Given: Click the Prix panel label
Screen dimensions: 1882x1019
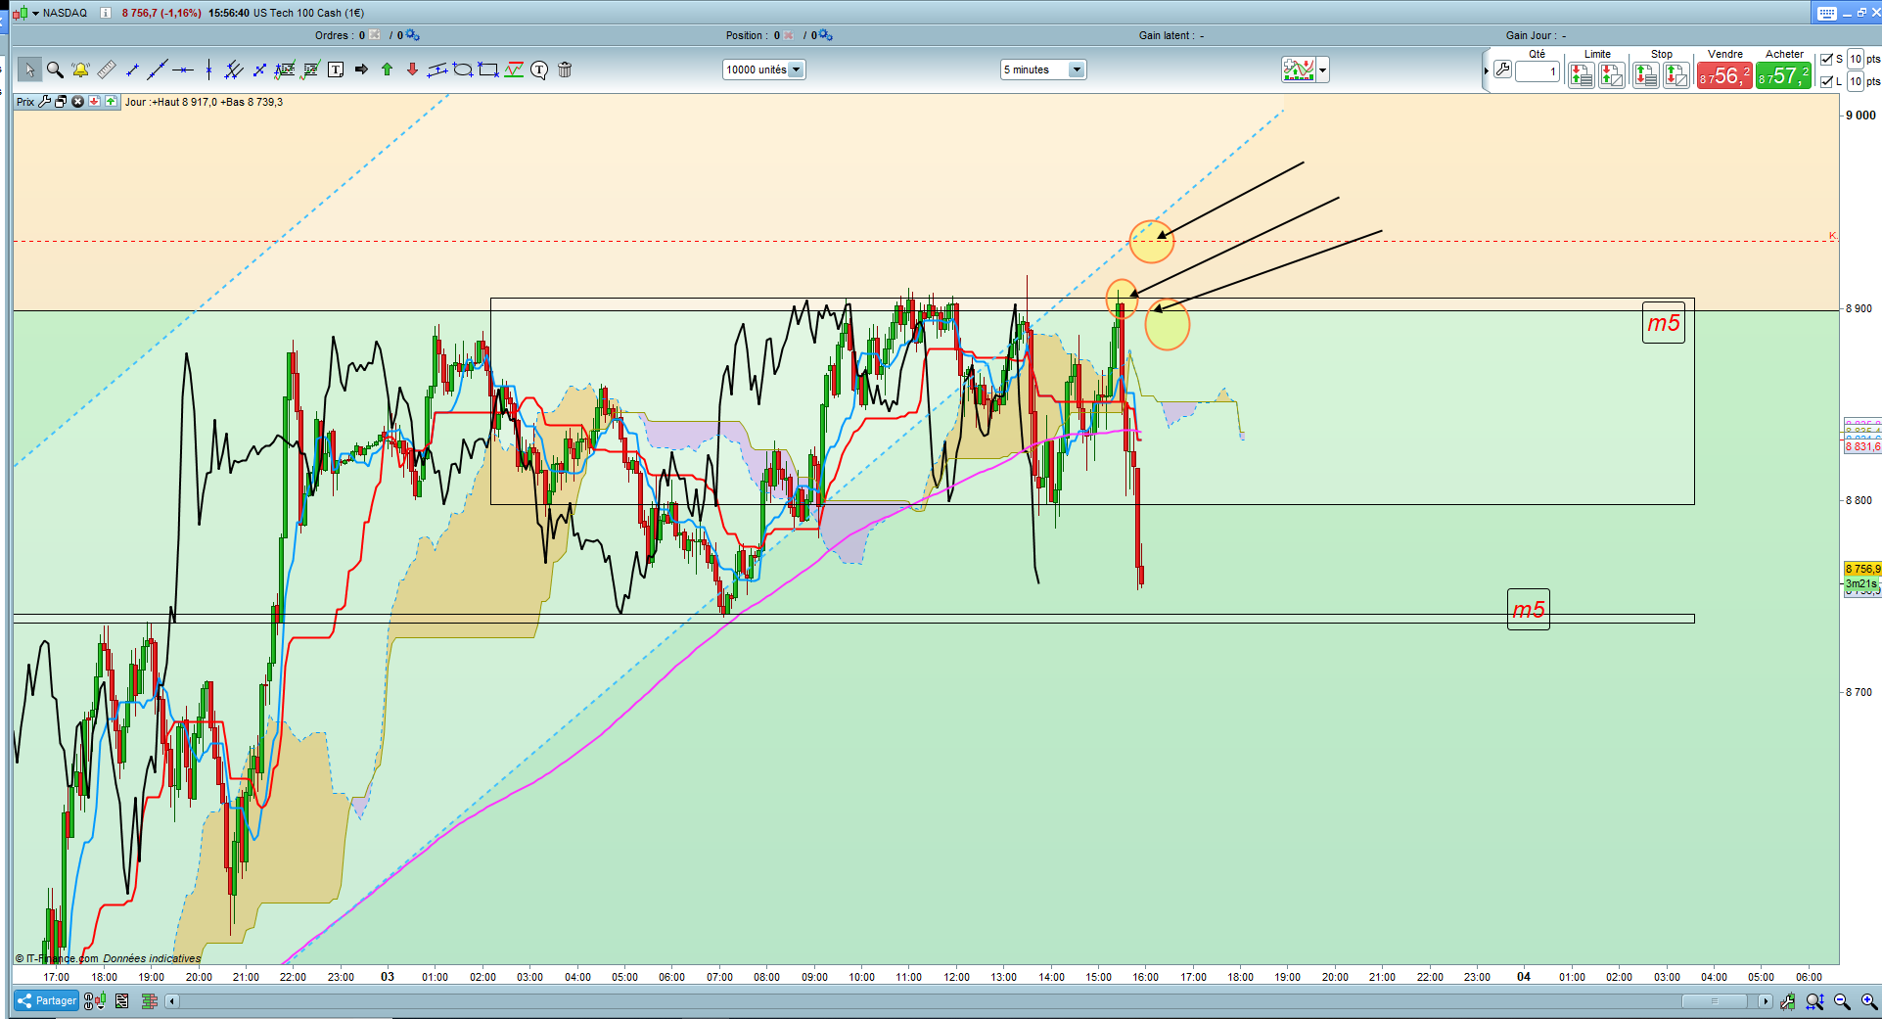Looking at the screenshot, I should 25,102.
